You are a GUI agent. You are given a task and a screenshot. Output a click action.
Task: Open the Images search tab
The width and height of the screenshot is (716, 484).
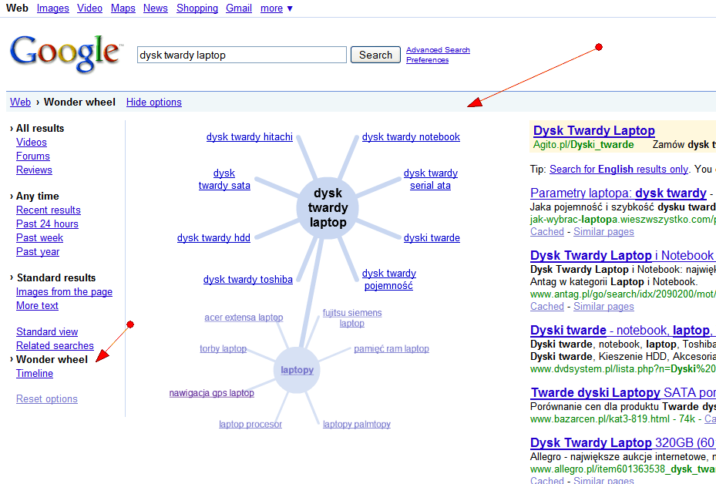pos(52,8)
